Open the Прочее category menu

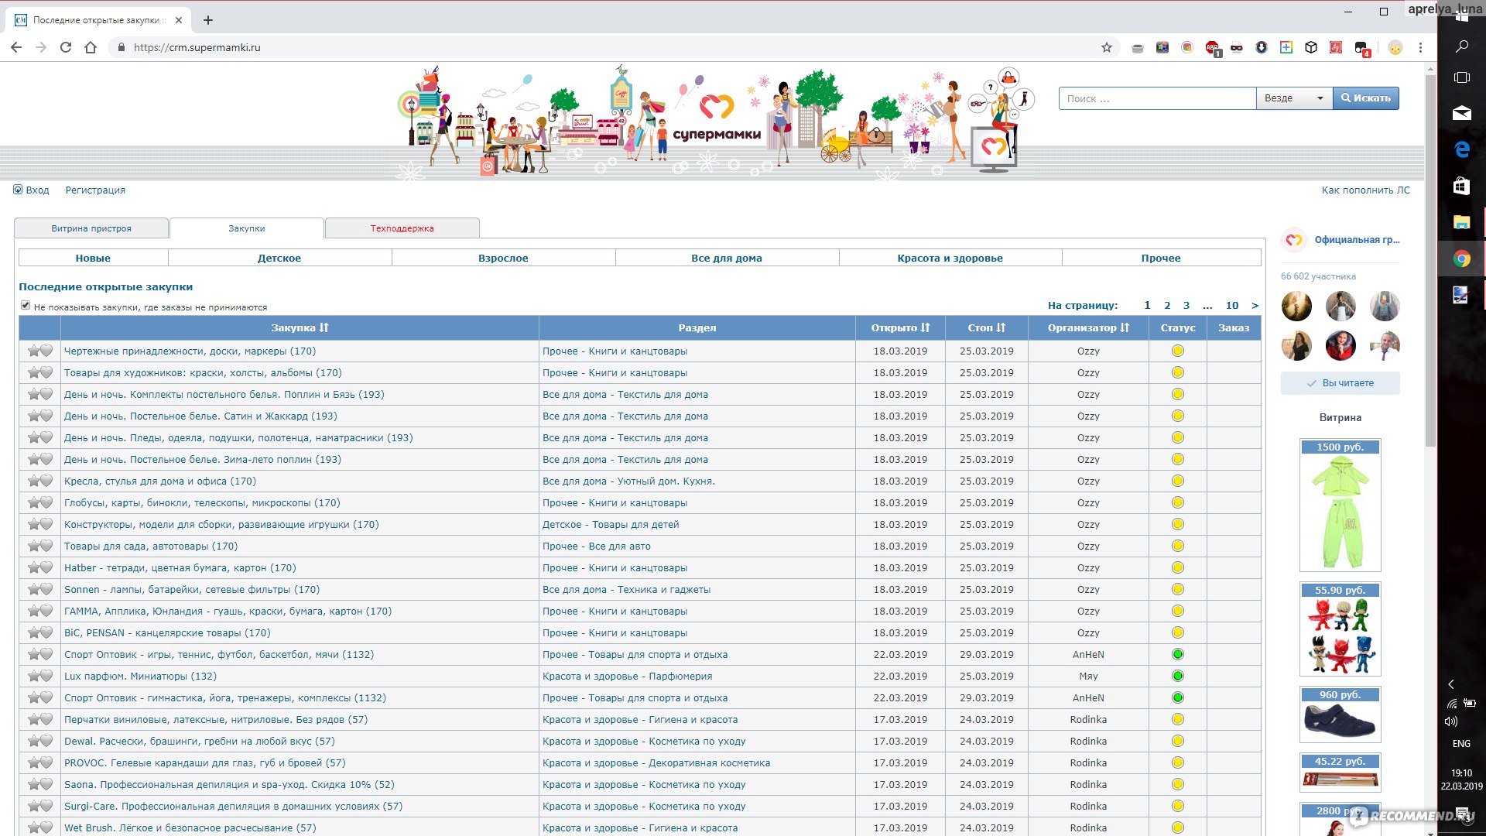click(x=1161, y=258)
